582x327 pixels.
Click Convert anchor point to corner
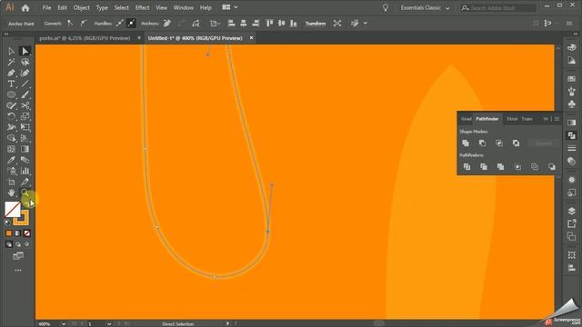[70, 24]
